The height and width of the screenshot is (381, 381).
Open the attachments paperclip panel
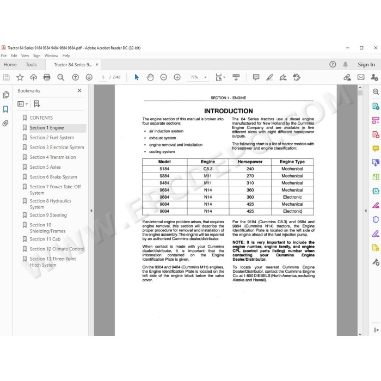(5, 123)
